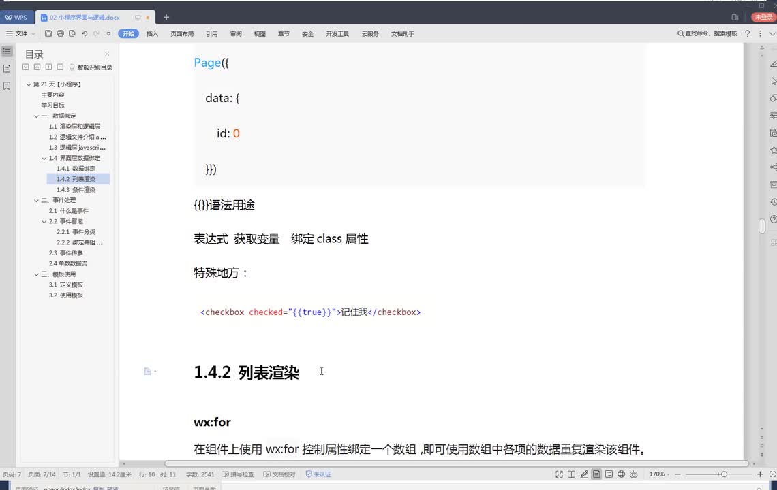Toggle 文档校对 in status bar
The height and width of the screenshot is (490, 777).
pyautogui.click(x=279, y=474)
